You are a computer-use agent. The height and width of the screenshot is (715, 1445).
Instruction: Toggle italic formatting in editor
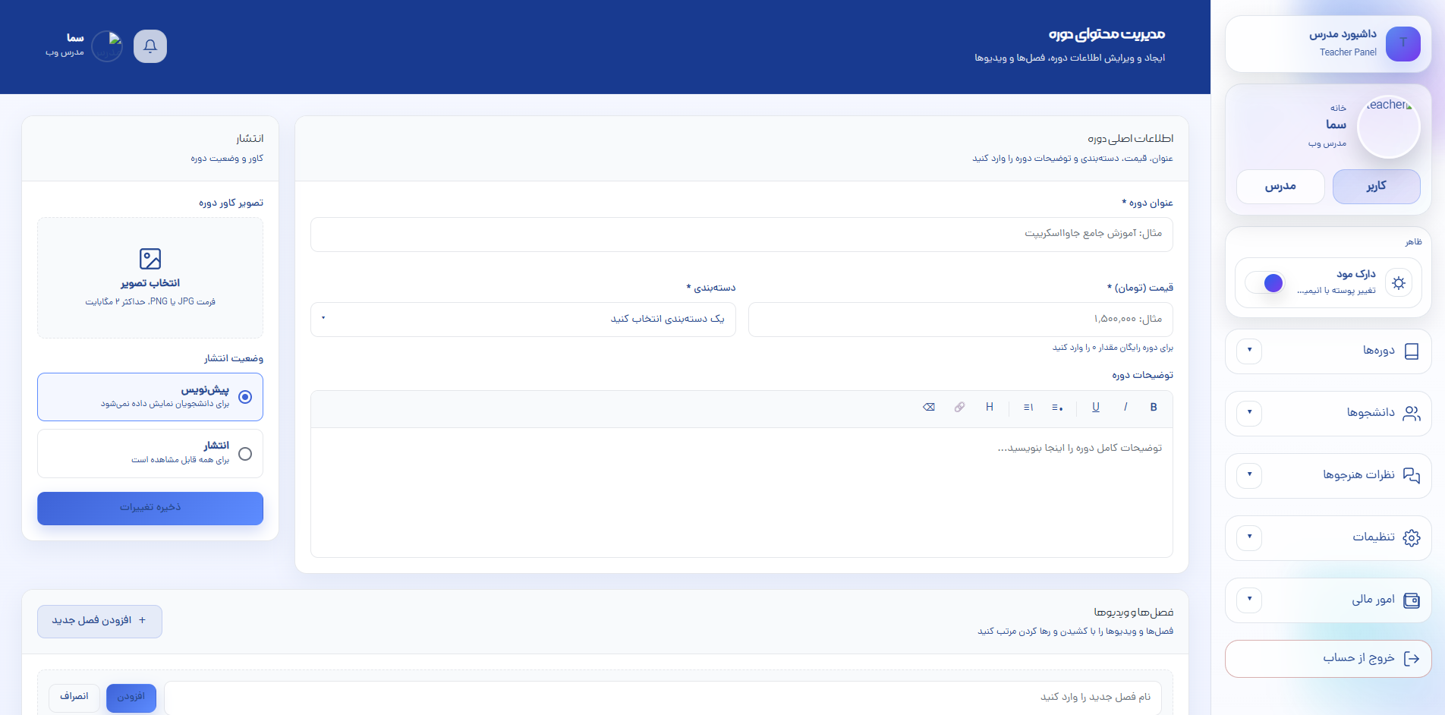1125,408
